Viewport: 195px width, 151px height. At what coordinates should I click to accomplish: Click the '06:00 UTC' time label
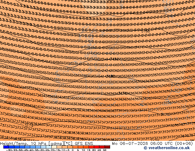tap(162, 144)
